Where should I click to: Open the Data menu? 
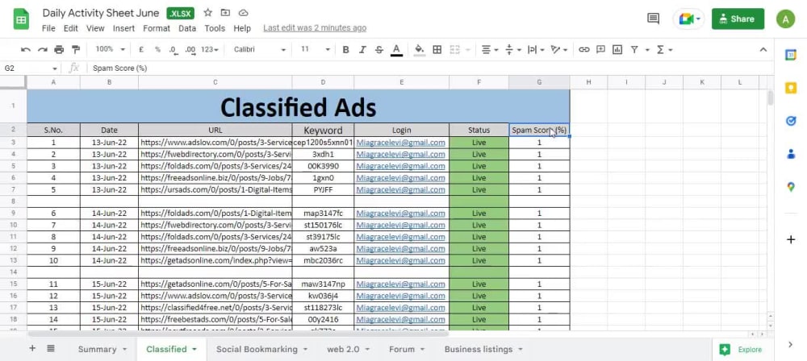187,28
